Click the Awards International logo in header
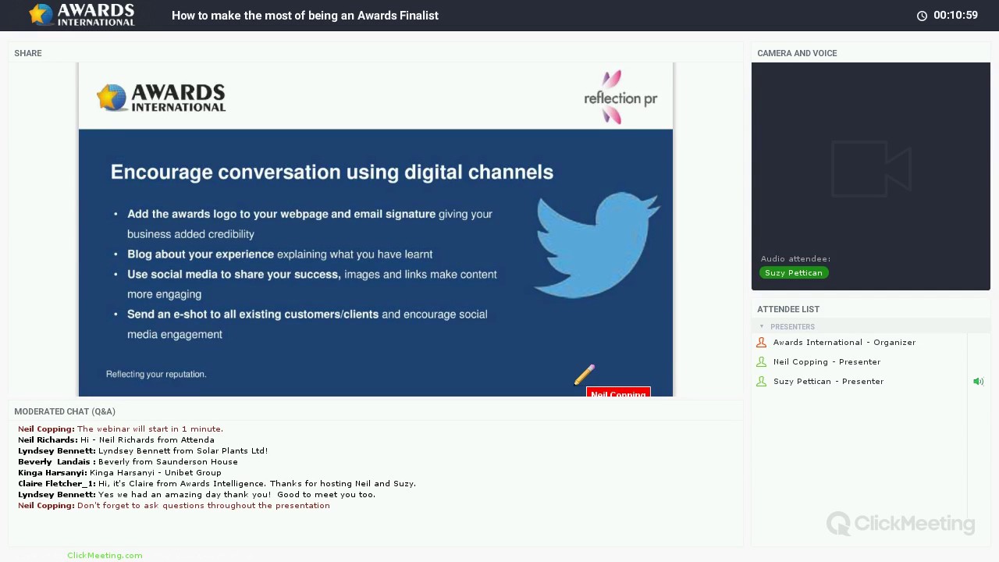999x562 pixels. click(x=82, y=15)
